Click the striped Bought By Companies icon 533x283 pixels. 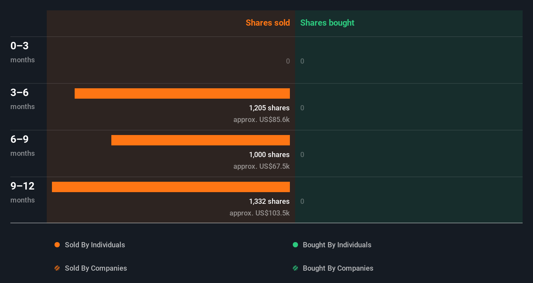point(295,268)
